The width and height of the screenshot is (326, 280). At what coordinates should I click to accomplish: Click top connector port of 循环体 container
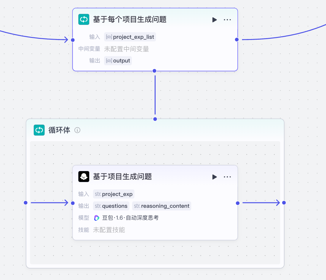point(155,119)
